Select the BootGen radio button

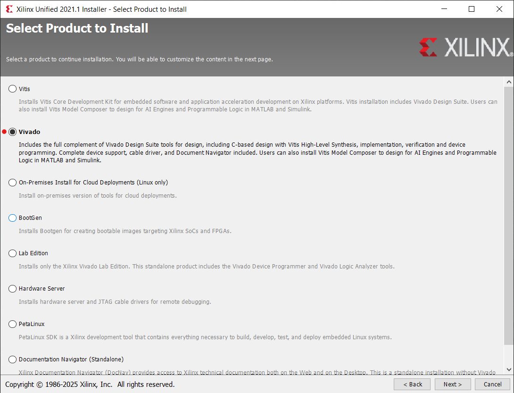click(x=12, y=218)
